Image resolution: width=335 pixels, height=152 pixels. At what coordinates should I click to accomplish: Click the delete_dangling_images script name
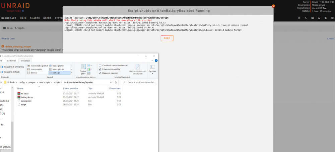click(x=18, y=46)
